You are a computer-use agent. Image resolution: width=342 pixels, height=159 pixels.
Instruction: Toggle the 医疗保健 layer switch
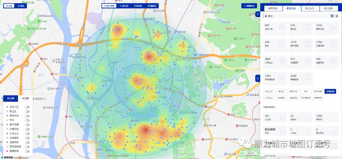coord(27,125)
